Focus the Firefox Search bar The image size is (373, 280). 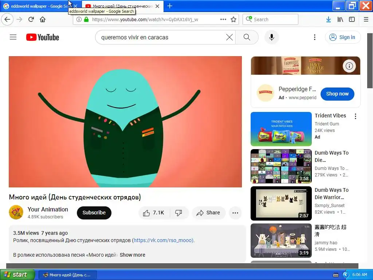[271, 19]
